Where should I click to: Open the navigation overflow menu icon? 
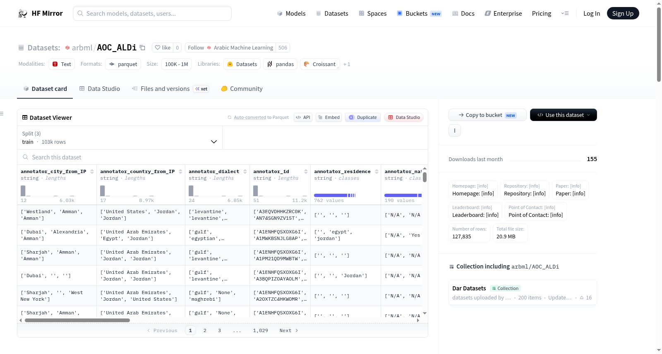565,14
